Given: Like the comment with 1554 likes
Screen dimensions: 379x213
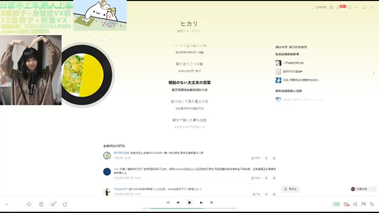Looking at the screenshot, I should coord(255,178).
